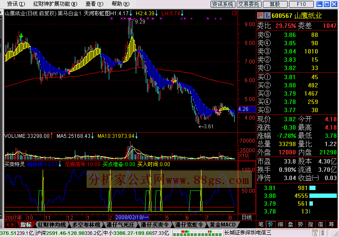The height and width of the screenshot is (237, 339).
Task: Click the red panel-layout icon atop chart
Action: (235, 13)
